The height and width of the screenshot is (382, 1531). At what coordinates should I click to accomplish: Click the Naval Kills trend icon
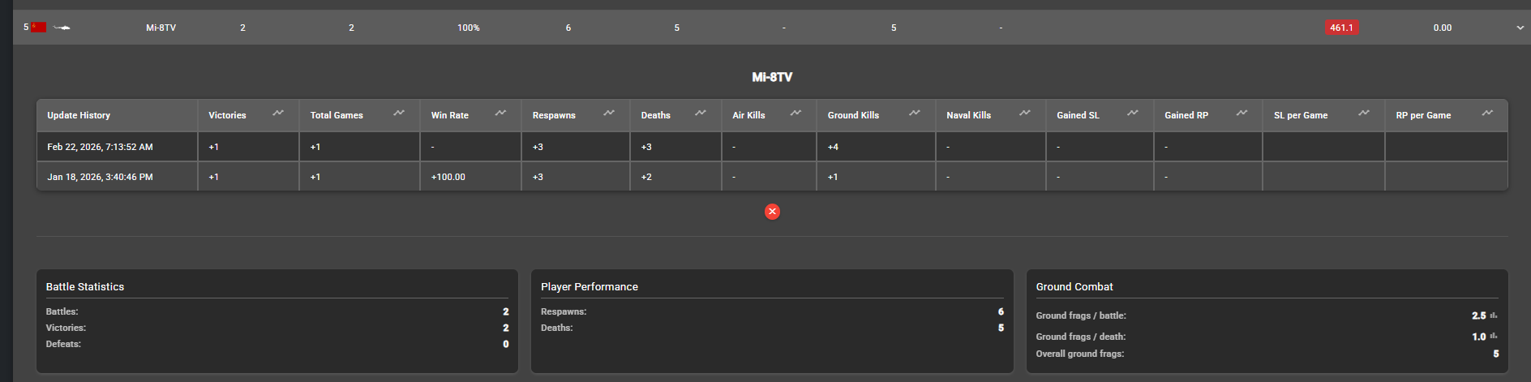pos(1025,114)
